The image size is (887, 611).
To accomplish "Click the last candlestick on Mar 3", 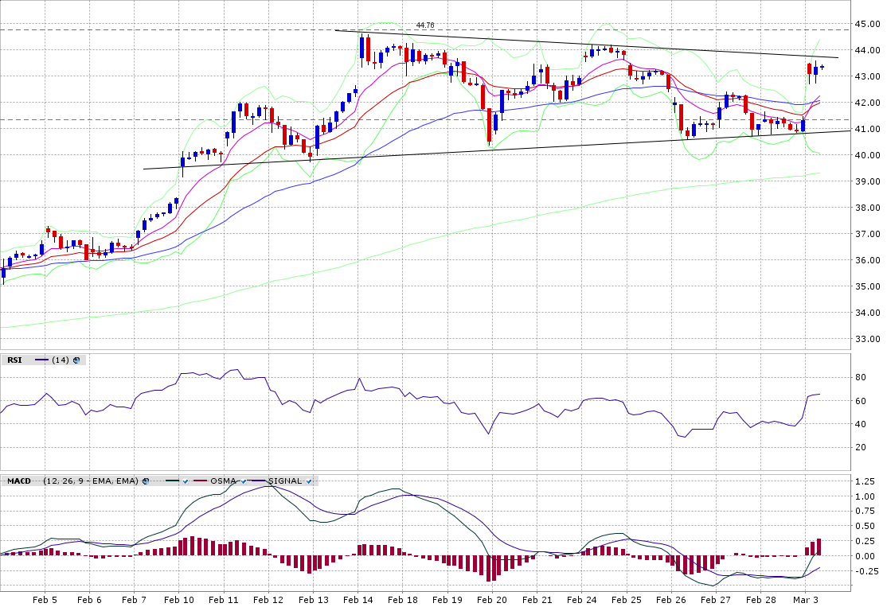I will [x=822, y=67].
